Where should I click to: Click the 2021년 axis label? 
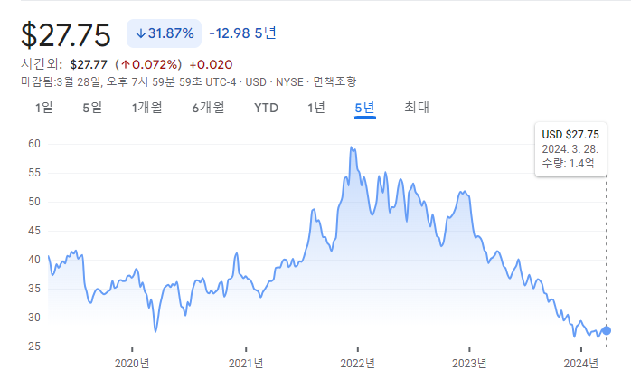[x=246, y=364]
